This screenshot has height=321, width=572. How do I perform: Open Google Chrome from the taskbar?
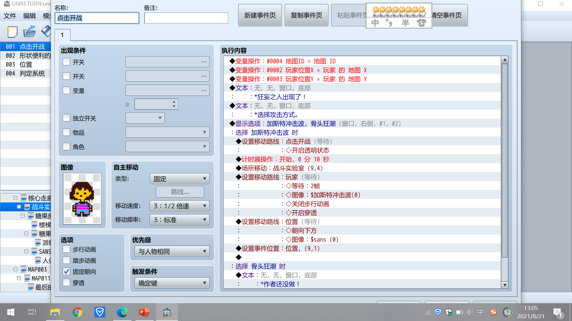click(77, 312)
